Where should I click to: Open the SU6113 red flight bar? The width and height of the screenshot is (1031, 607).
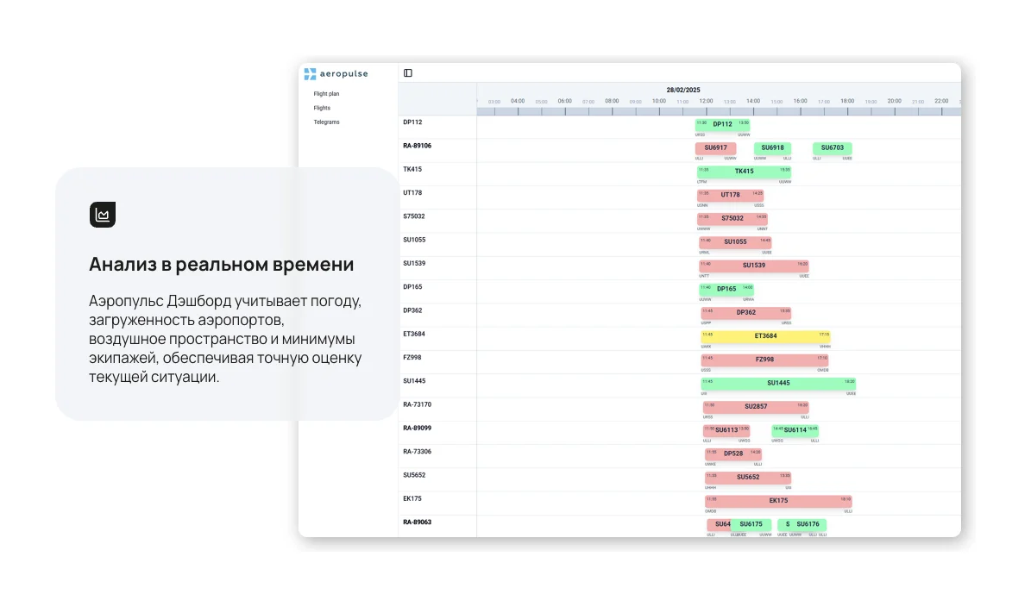pos(726,430)
